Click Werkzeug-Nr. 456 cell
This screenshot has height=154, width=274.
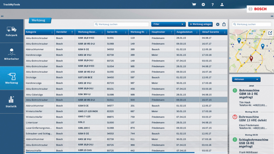[x=133, y=89]
